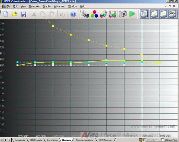Toggle the Adjust XYZ checkbox

coord(145,140)
